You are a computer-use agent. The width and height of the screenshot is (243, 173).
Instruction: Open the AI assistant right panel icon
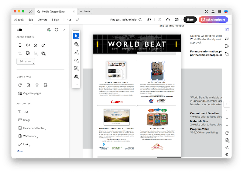point(227,29)
